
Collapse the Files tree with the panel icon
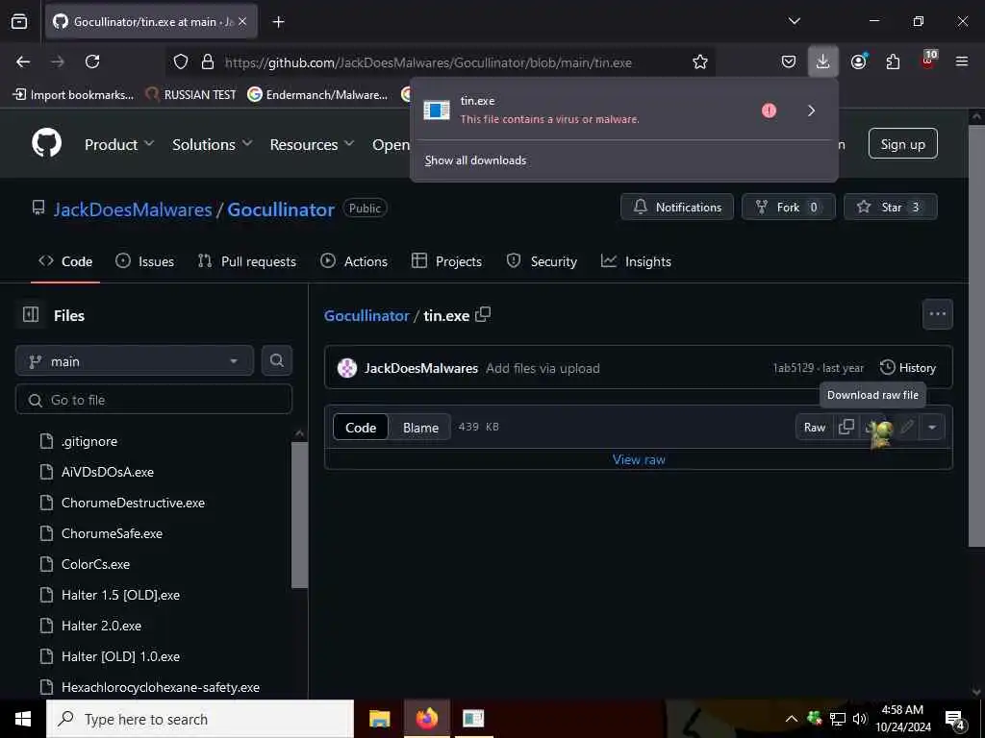[x=31, y=314]
